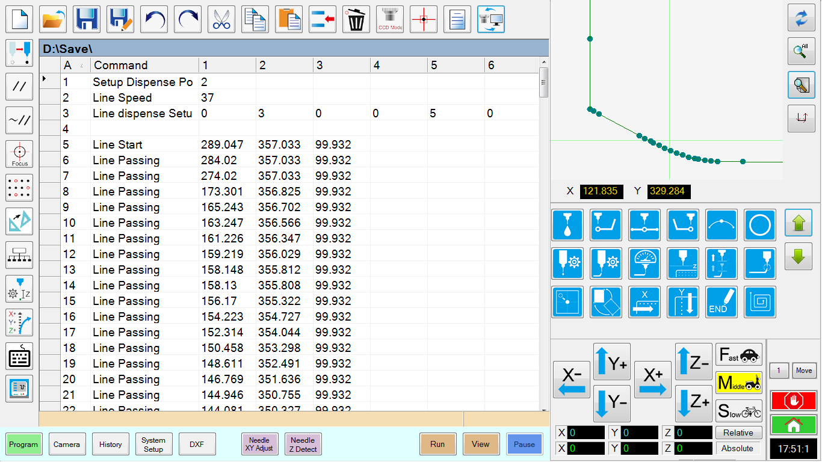The height and width of the screenshot is (462, 822).
Task: Click the column A sort arrow
Action: (82, 66)
